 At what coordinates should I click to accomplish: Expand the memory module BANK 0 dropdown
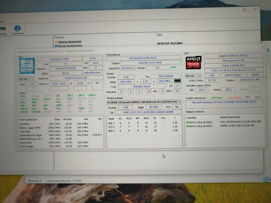[x=144, y=102]
